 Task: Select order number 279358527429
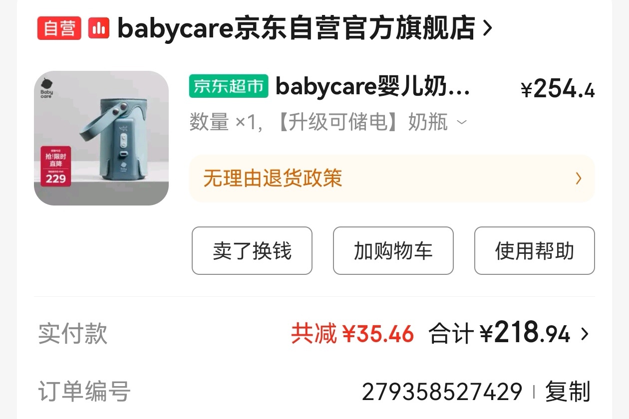pyautogui.click(x=442, y=392)
